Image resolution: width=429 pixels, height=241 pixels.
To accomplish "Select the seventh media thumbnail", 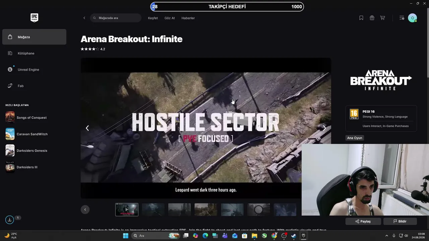I will [x=285, y=210].
